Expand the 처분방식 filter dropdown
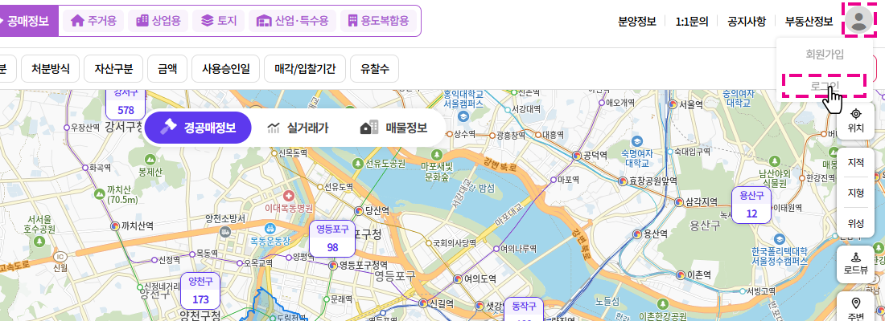This screenshot has height=321, width=885. coord(51,69)
